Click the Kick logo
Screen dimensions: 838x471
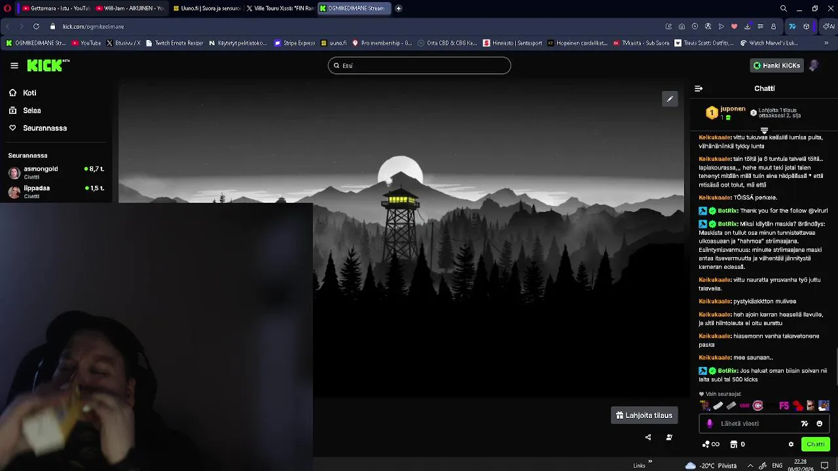coord(48,65)
